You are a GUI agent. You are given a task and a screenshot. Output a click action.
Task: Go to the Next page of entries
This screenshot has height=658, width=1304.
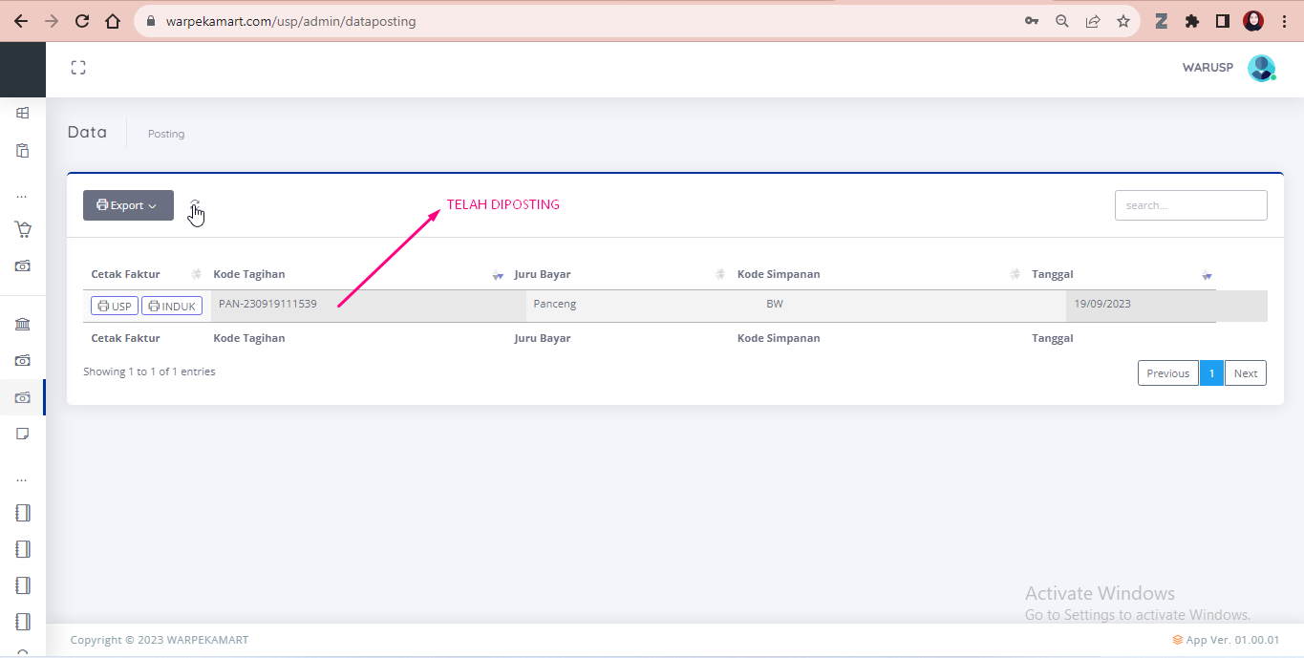[1246, 373]
